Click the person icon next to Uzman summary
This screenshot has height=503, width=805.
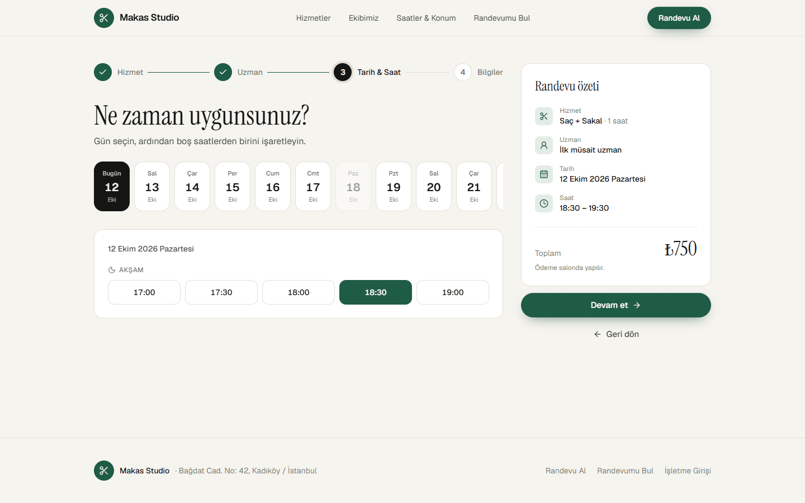click(544, 145)
